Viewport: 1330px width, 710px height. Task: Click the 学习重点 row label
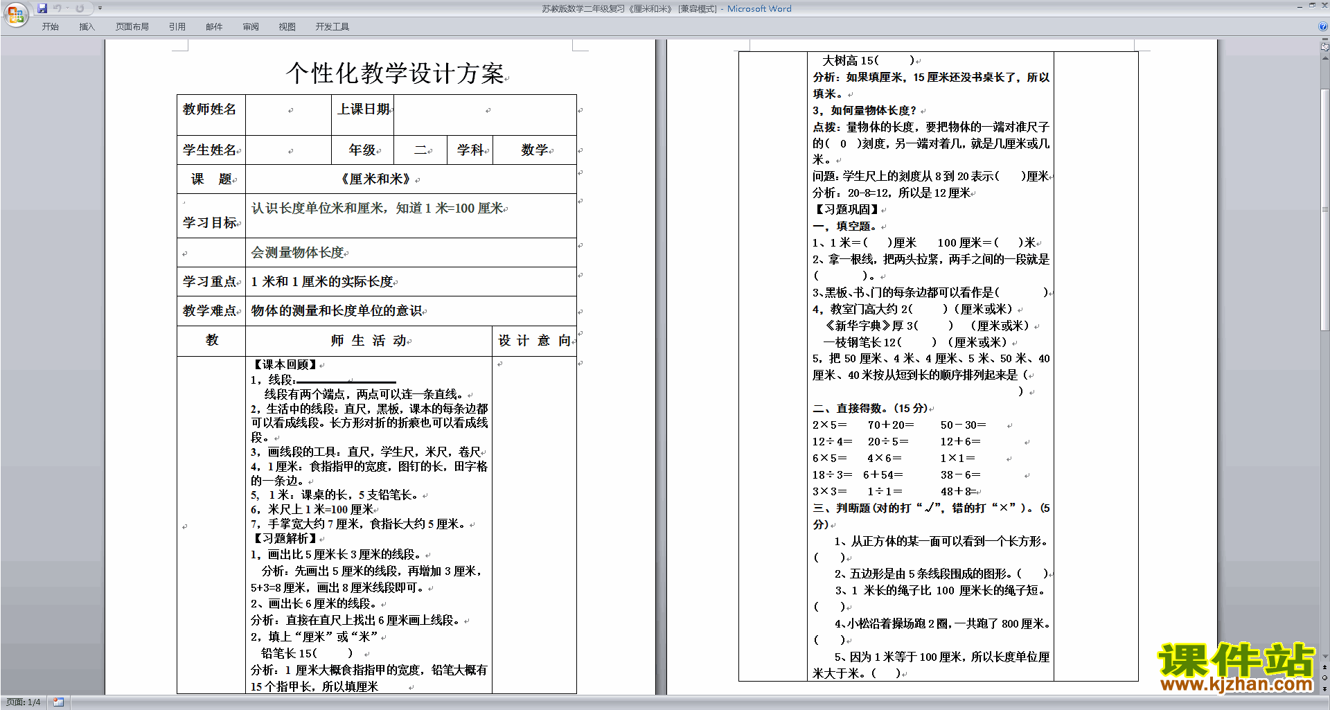pos(210,281)
